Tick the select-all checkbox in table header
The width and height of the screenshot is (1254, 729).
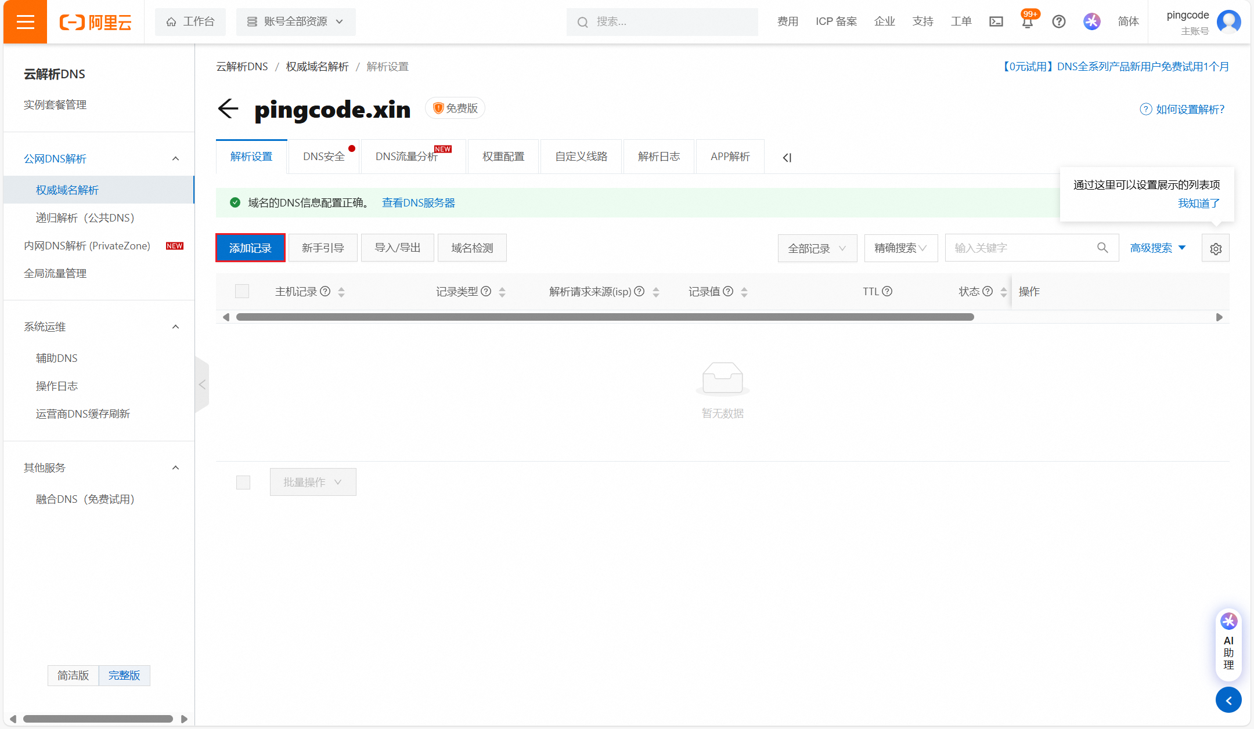(x=242, y=291)
